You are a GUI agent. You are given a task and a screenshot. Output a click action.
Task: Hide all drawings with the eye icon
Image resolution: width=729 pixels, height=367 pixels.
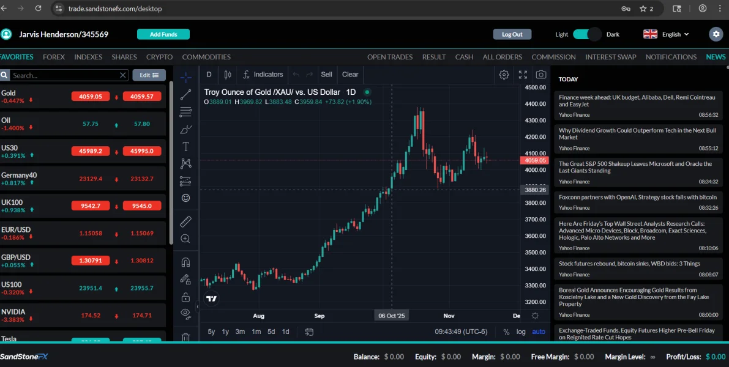coord(186,314)
